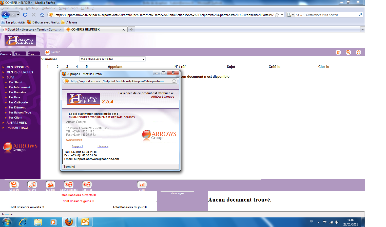
Task: Click the new document icon in purple header
Action: pos(338,52)
